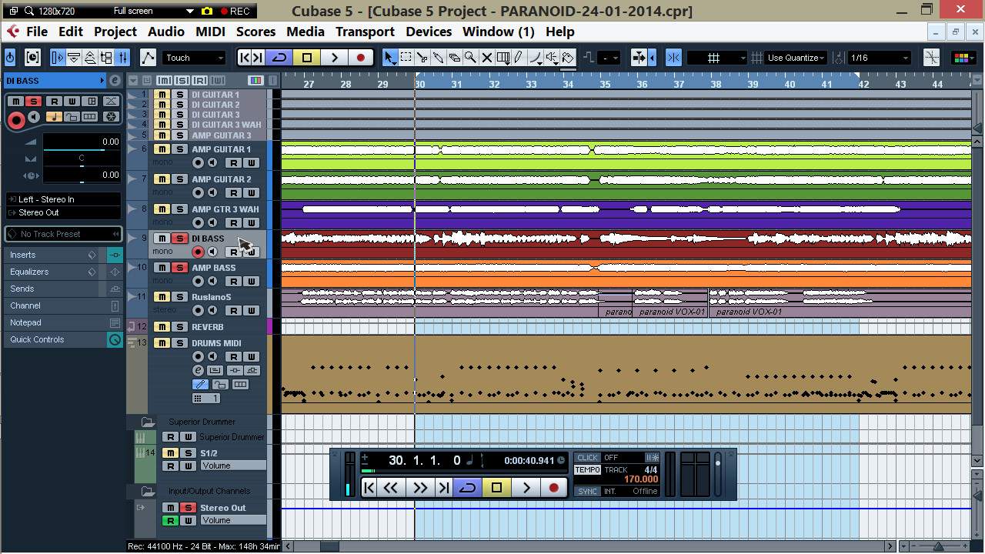Toggle the SYNC button on transport
Screen dimensions: 985x554
(587, 491)
